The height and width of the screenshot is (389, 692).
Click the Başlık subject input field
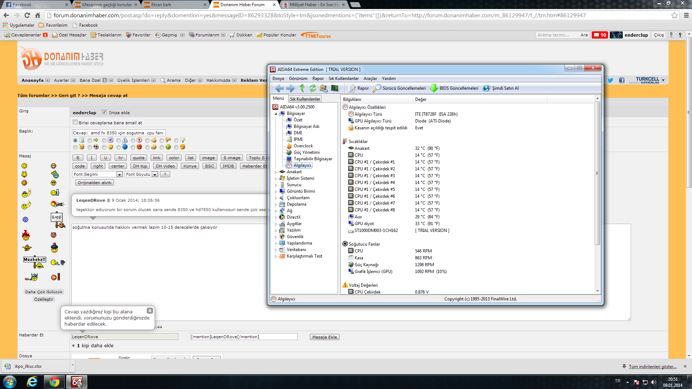pyautogui.click(x=119, y=133)
